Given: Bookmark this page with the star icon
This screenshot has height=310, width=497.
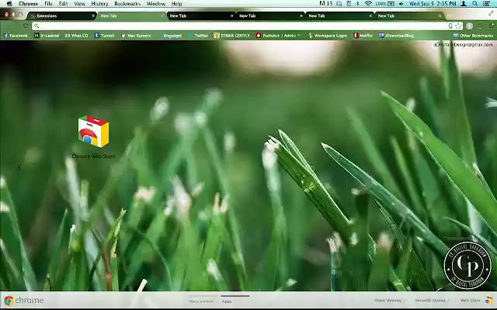Looking at the screenshot, I should (458, 26).
